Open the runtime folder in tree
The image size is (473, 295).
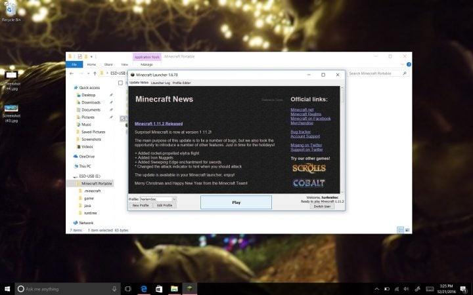[x=90, y=213]
